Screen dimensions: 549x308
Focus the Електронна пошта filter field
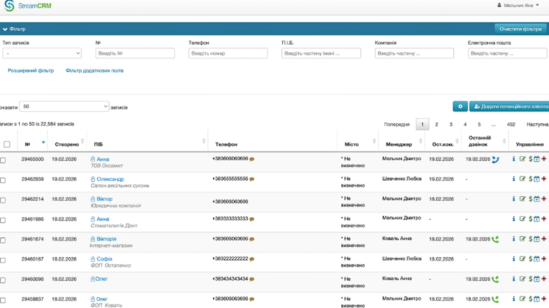point(508,53)
